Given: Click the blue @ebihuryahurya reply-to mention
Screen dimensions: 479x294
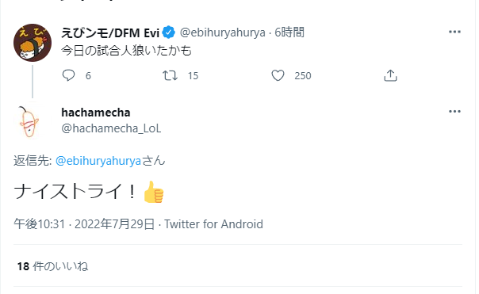Looking at the screenshot, I should pos(98,161).
